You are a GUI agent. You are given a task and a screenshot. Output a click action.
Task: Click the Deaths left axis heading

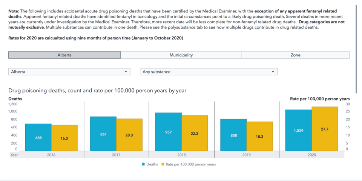pyautogui.click(x=15, y=99)
